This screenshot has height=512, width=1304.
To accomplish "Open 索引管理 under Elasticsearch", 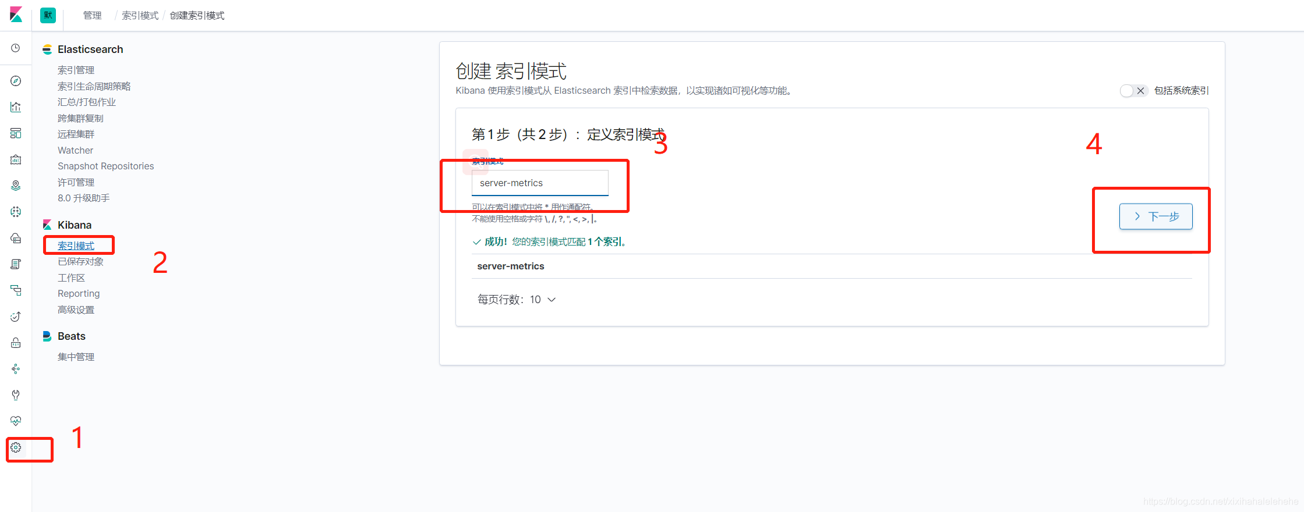I will coord(76,70).
